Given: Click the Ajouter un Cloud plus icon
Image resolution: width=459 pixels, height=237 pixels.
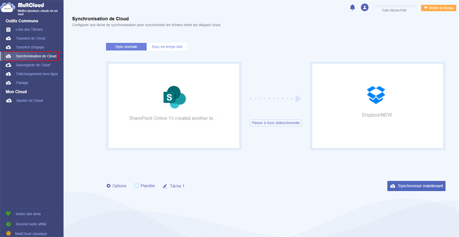Looking at the screenshot, I should pyautogui.click(x=9, y=101).
